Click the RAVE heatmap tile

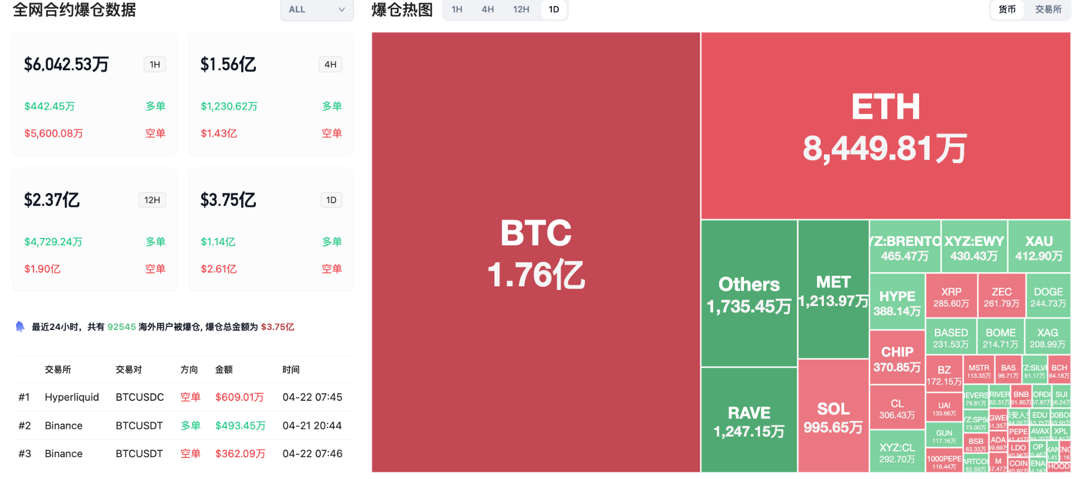749,420
